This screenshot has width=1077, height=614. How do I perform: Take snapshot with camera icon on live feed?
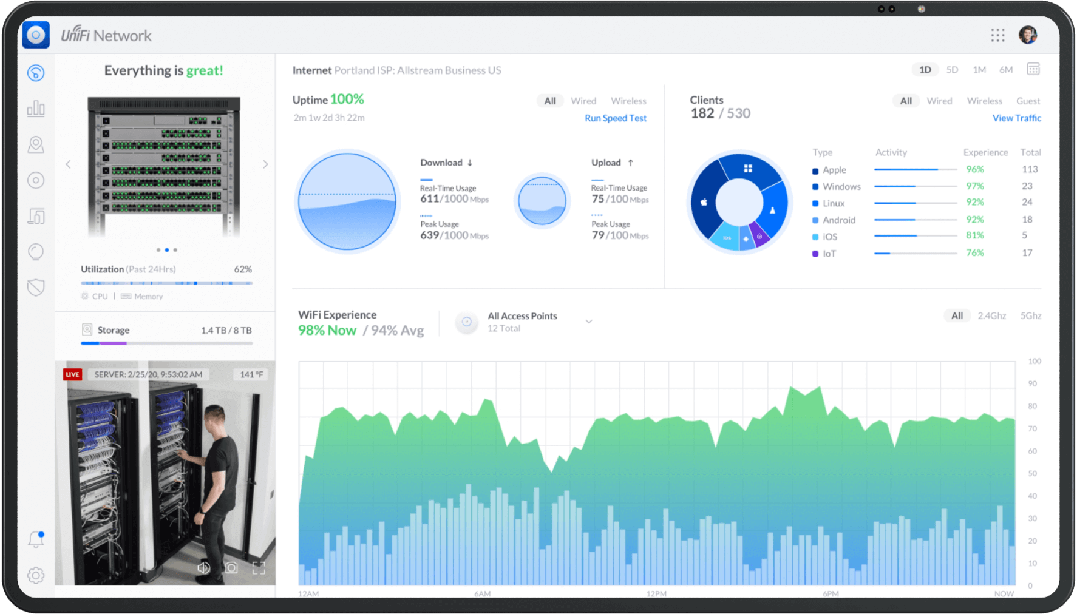tap(231, 568)
